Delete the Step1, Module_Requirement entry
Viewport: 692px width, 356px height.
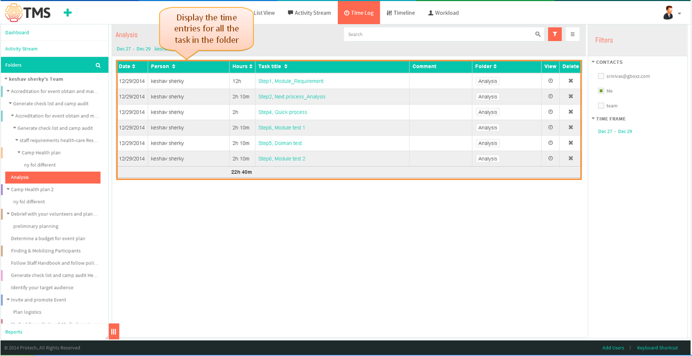pyautogui.click(x=571, y=81)
